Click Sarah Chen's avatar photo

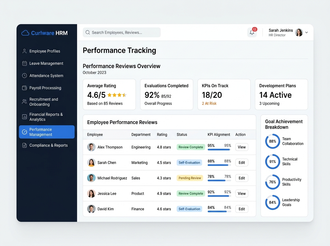pyautogui.click(x=91, y=163)
